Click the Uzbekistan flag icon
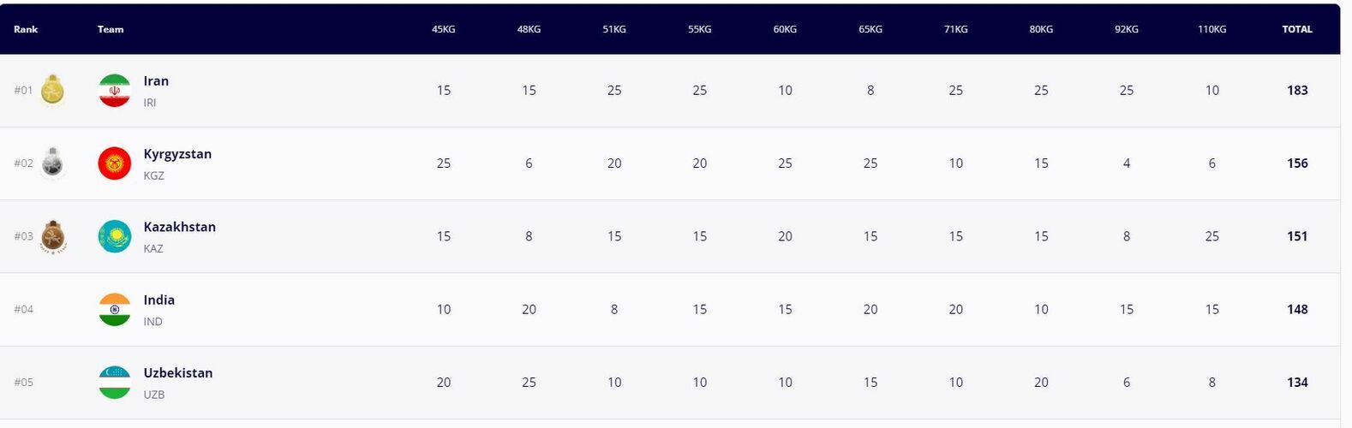The image size is (1352, 428). [115, 383]
